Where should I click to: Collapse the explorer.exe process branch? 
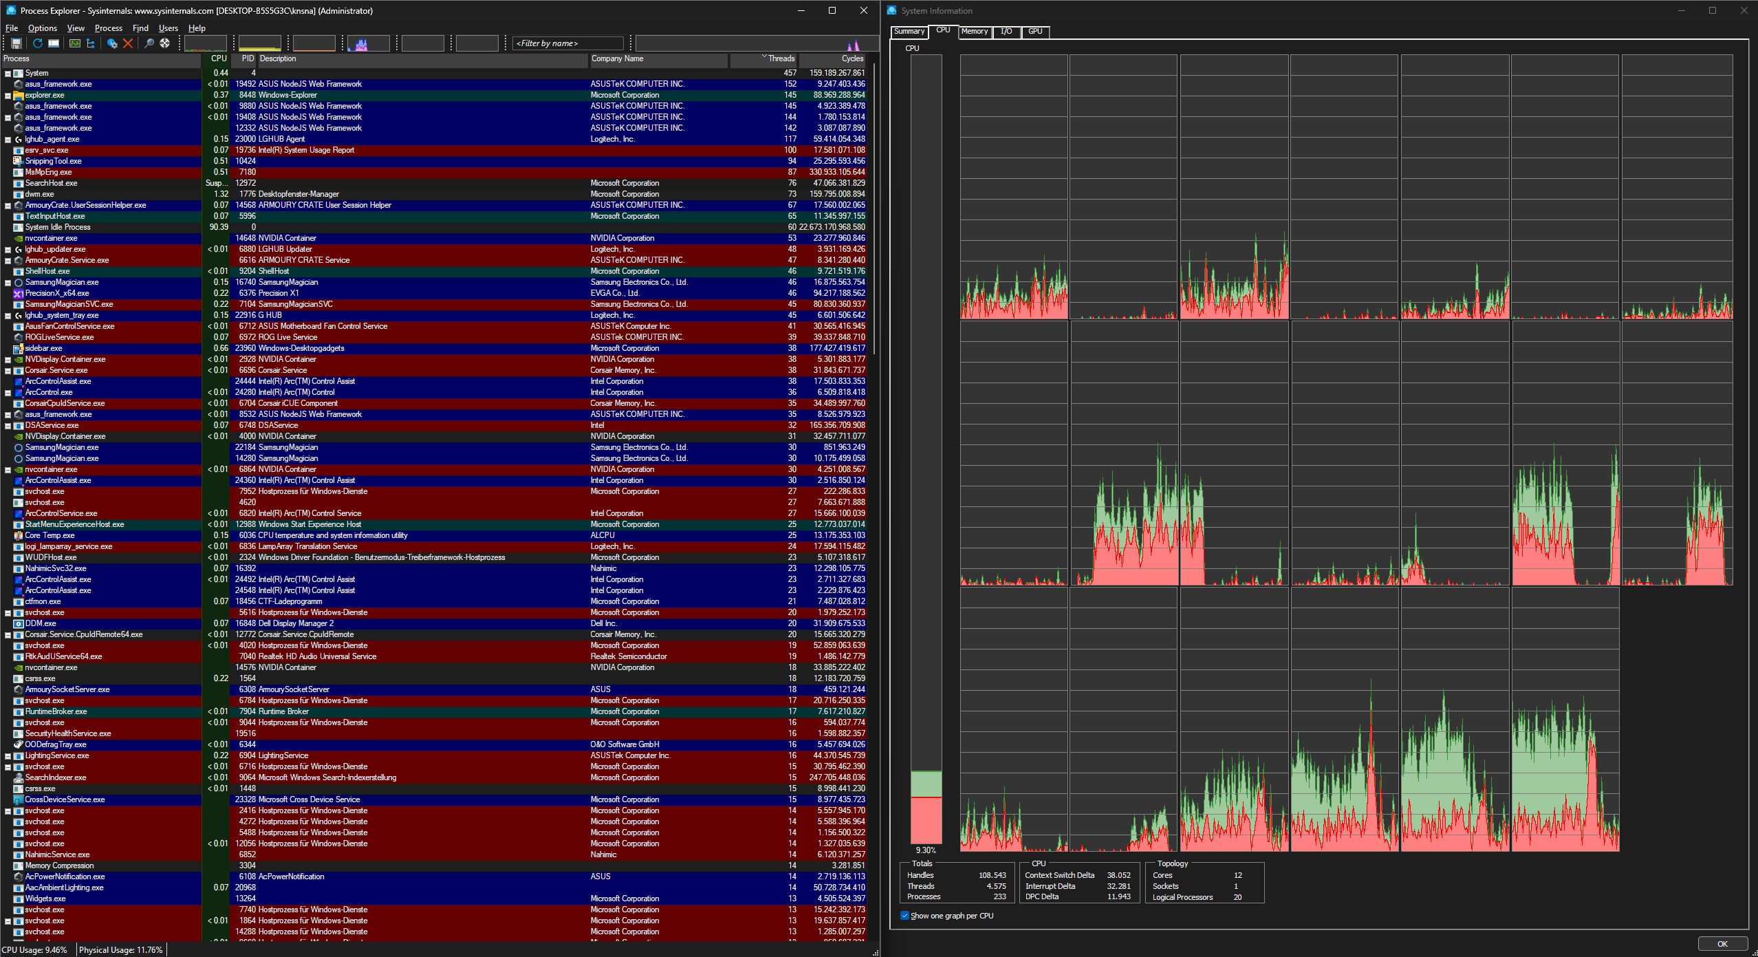[6, 95]
